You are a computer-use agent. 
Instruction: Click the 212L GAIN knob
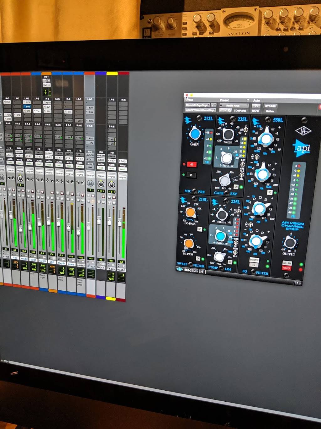pyautogui.click(x=195, y=133)
